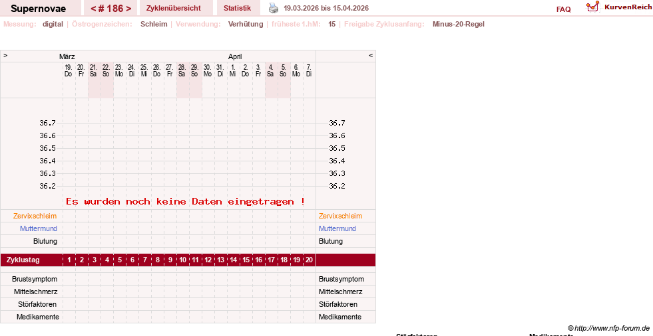Click the date column '19. Do'

tap(69, 70)
